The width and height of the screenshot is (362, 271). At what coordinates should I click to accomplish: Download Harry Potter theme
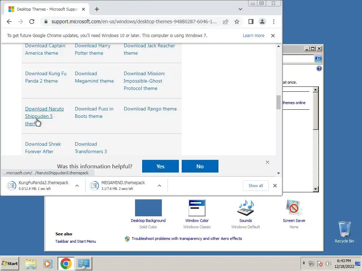point(92,49)
